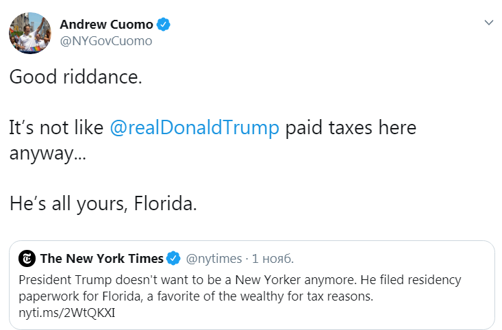
Task: Click the "It's not like" text
Action: tap(56, 128)
